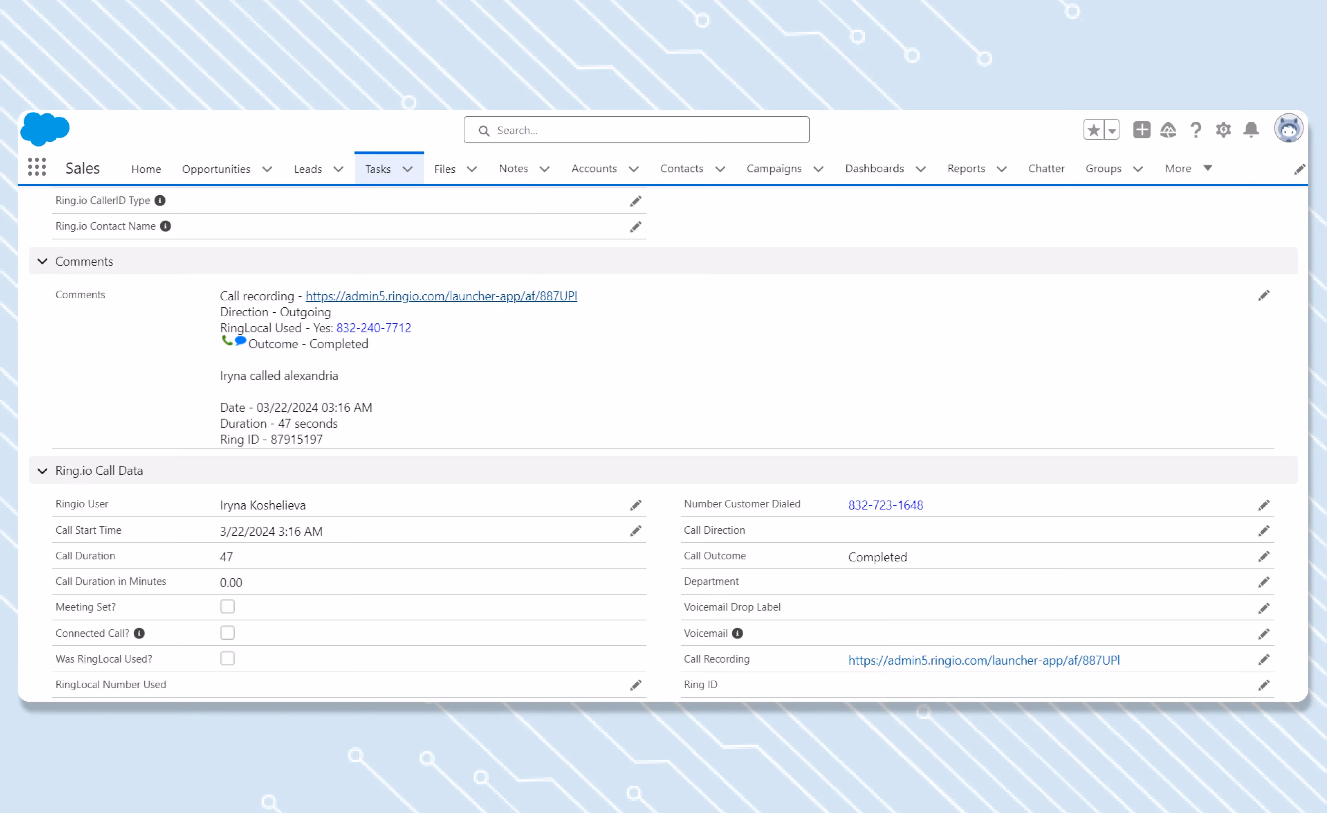This screenshot has height=813, width=1327.
Task: Edit the navigation bar with pencil icon
Action: (1300, 169)
